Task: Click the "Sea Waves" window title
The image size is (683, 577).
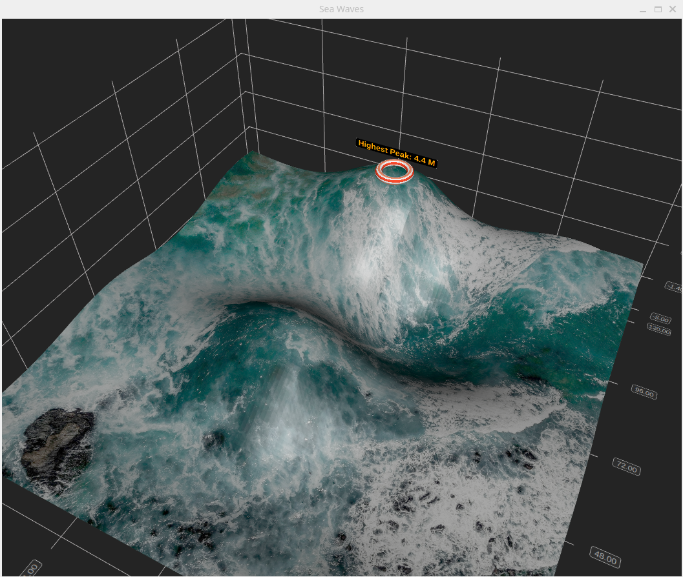Action: 341,9
